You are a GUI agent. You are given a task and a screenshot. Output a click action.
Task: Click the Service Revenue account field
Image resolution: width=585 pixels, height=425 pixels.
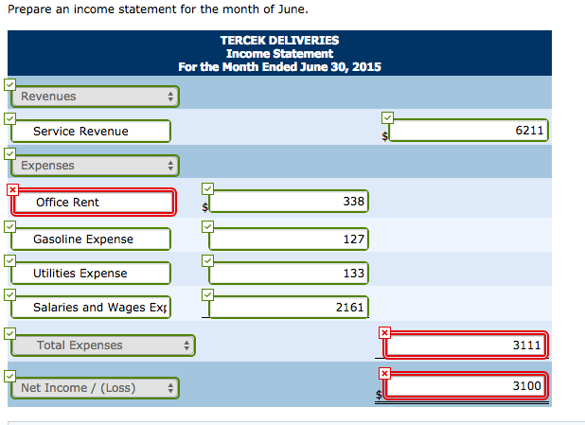tap(91, 131)
